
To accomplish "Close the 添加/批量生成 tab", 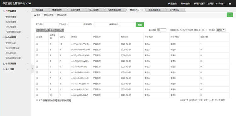I will (163, 10).
